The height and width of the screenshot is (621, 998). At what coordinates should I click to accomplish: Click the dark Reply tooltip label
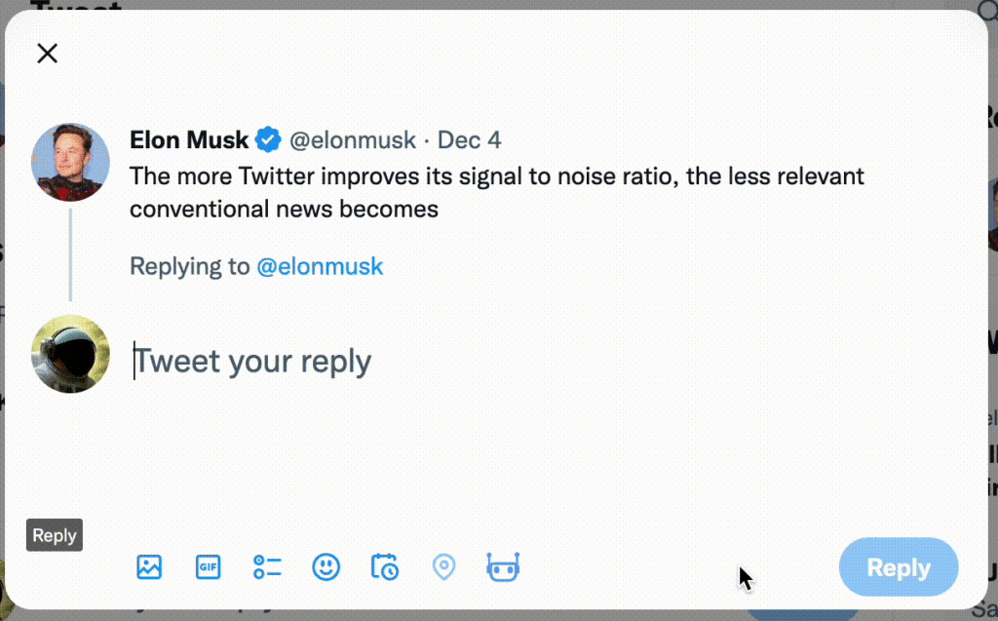point(55,535)
